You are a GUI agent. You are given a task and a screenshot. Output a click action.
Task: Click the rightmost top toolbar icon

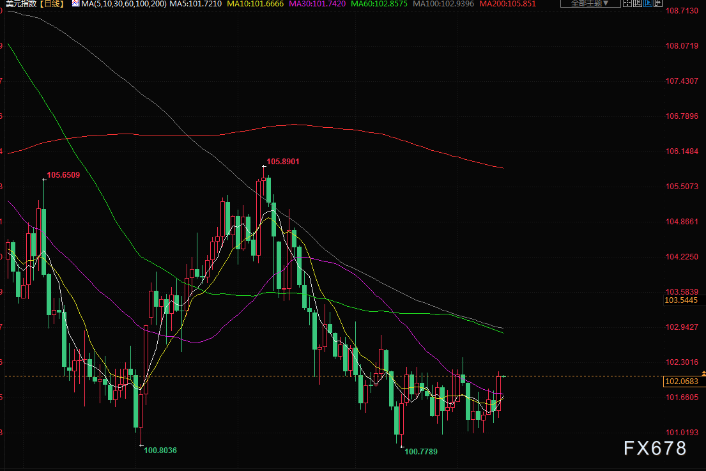click(659, 3)
